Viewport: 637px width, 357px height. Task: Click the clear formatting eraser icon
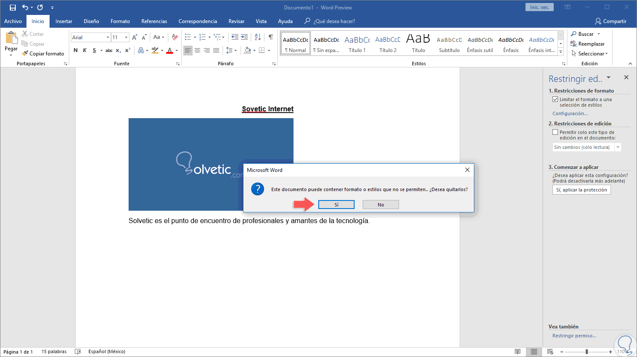174,37
